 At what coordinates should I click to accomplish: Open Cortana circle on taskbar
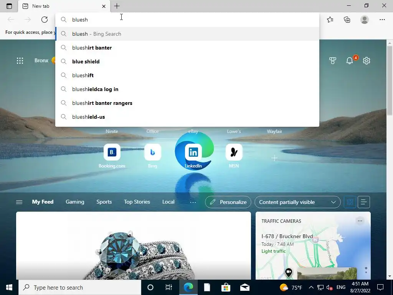(x=150, y=287)
